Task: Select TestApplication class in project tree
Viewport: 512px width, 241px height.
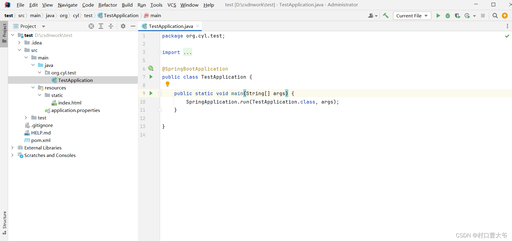Action: click(75, 80)
